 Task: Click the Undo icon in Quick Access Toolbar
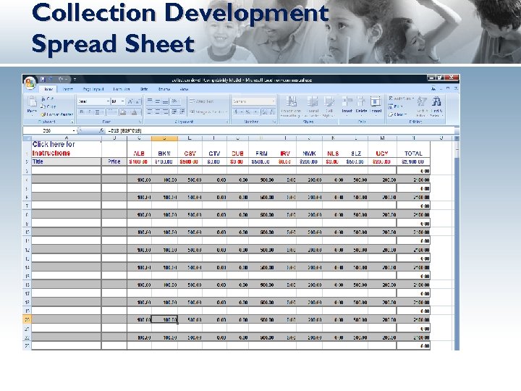tap(51, 80)
